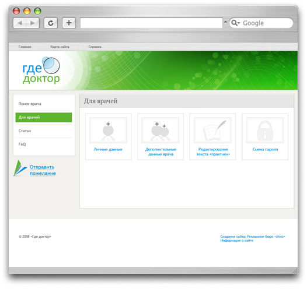Click the padlock password change icon
This screenshot has width=307, height=289.
(x=265, y=130)
